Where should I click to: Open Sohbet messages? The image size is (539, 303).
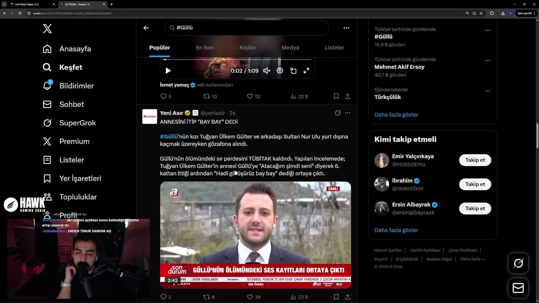tap(63, 104)
